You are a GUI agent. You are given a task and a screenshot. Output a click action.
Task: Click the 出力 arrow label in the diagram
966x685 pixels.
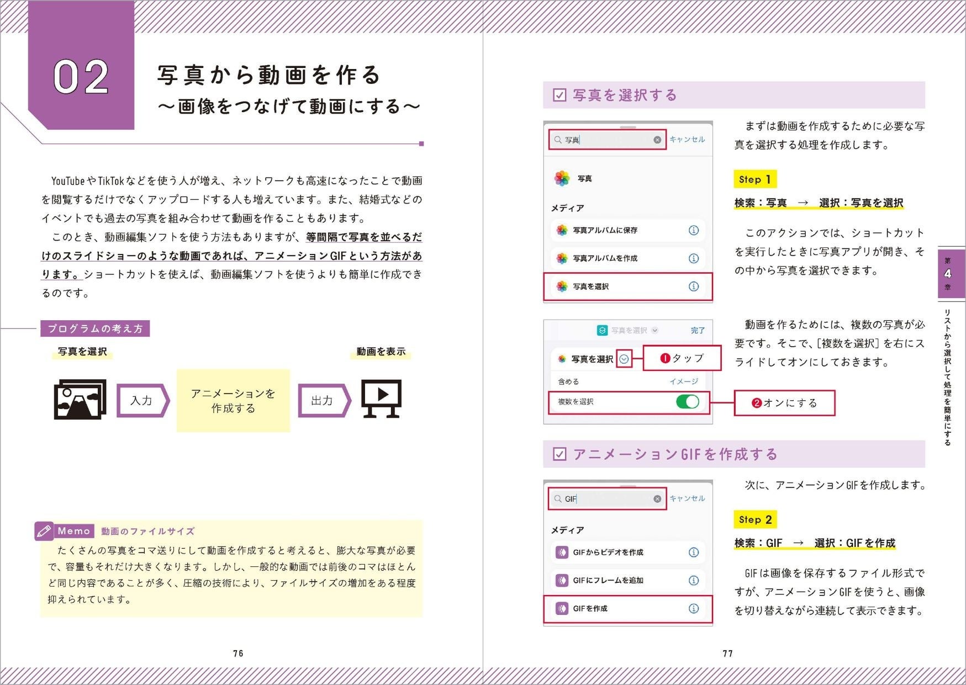pos(324,400)
